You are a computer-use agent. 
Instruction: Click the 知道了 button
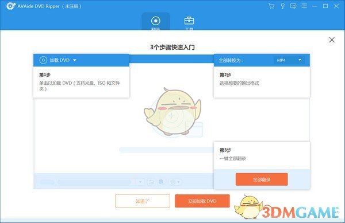pyautogui.click(x=143, y=201)
